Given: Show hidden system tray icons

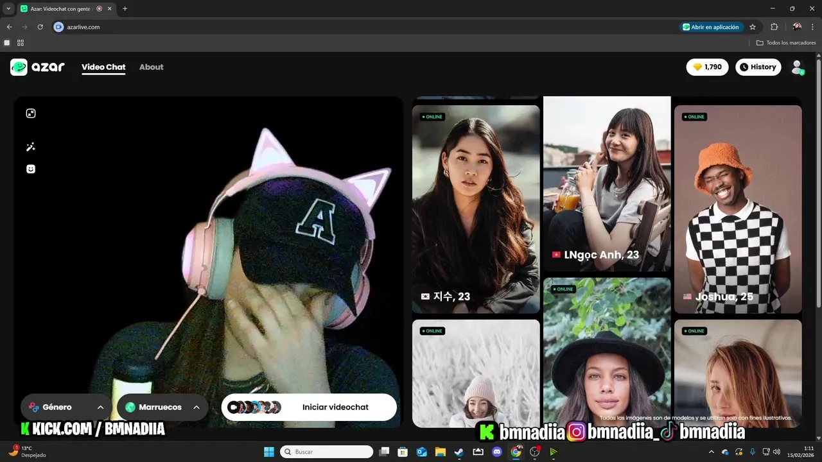Looking at the screenshot, I should click(711, 452).
